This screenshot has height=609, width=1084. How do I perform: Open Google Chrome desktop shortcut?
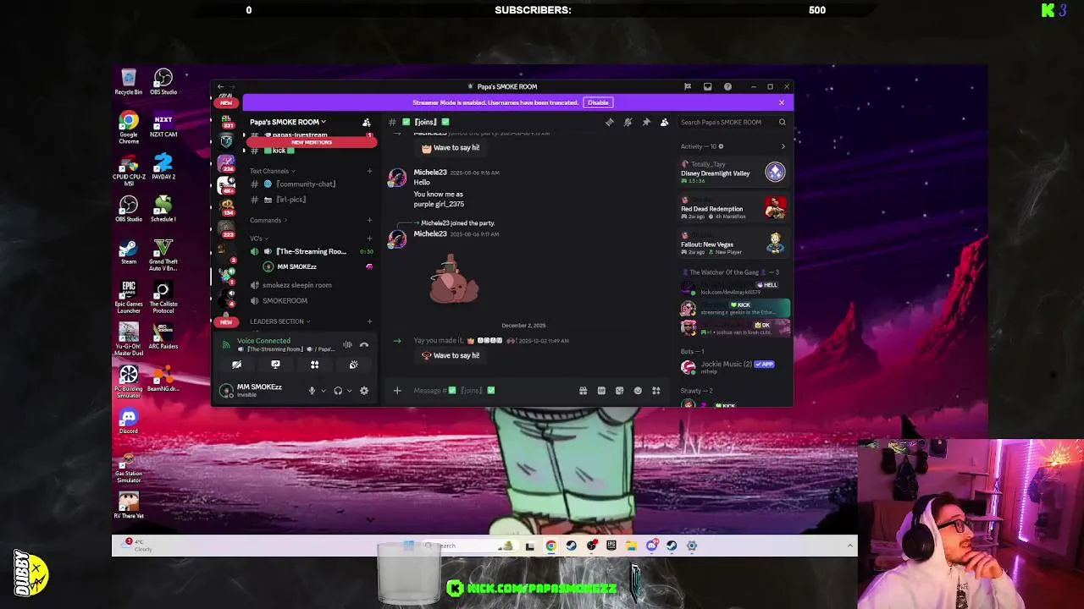pos(129,125)
